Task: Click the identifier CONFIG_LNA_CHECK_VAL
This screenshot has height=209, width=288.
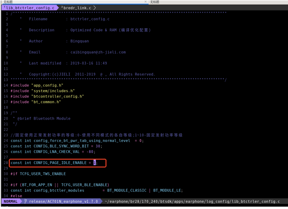Action: pos(57,152)
